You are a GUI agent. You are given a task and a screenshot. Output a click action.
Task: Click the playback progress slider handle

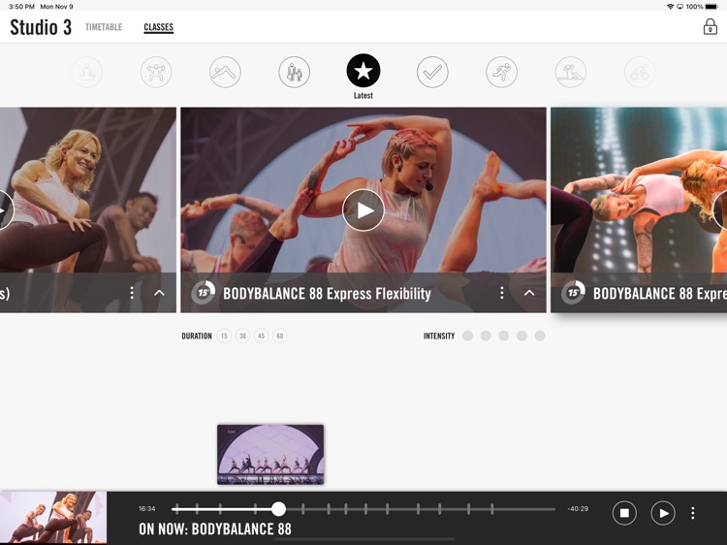[x=278, y=509]
